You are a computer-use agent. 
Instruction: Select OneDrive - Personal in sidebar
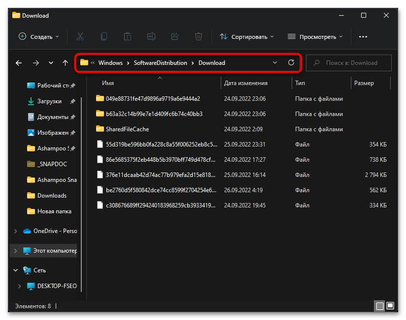tap(50, 231)
